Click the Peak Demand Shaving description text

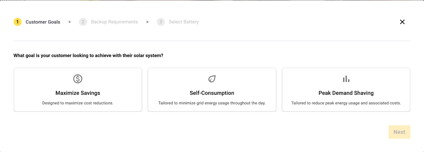click(346, 103)
